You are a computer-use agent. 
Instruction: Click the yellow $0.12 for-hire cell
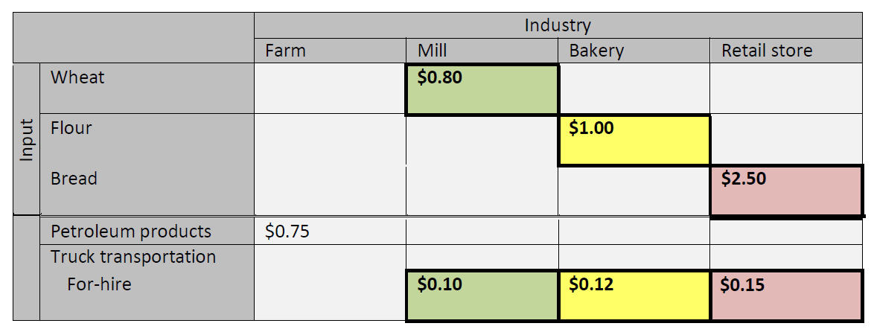(634, 296)
